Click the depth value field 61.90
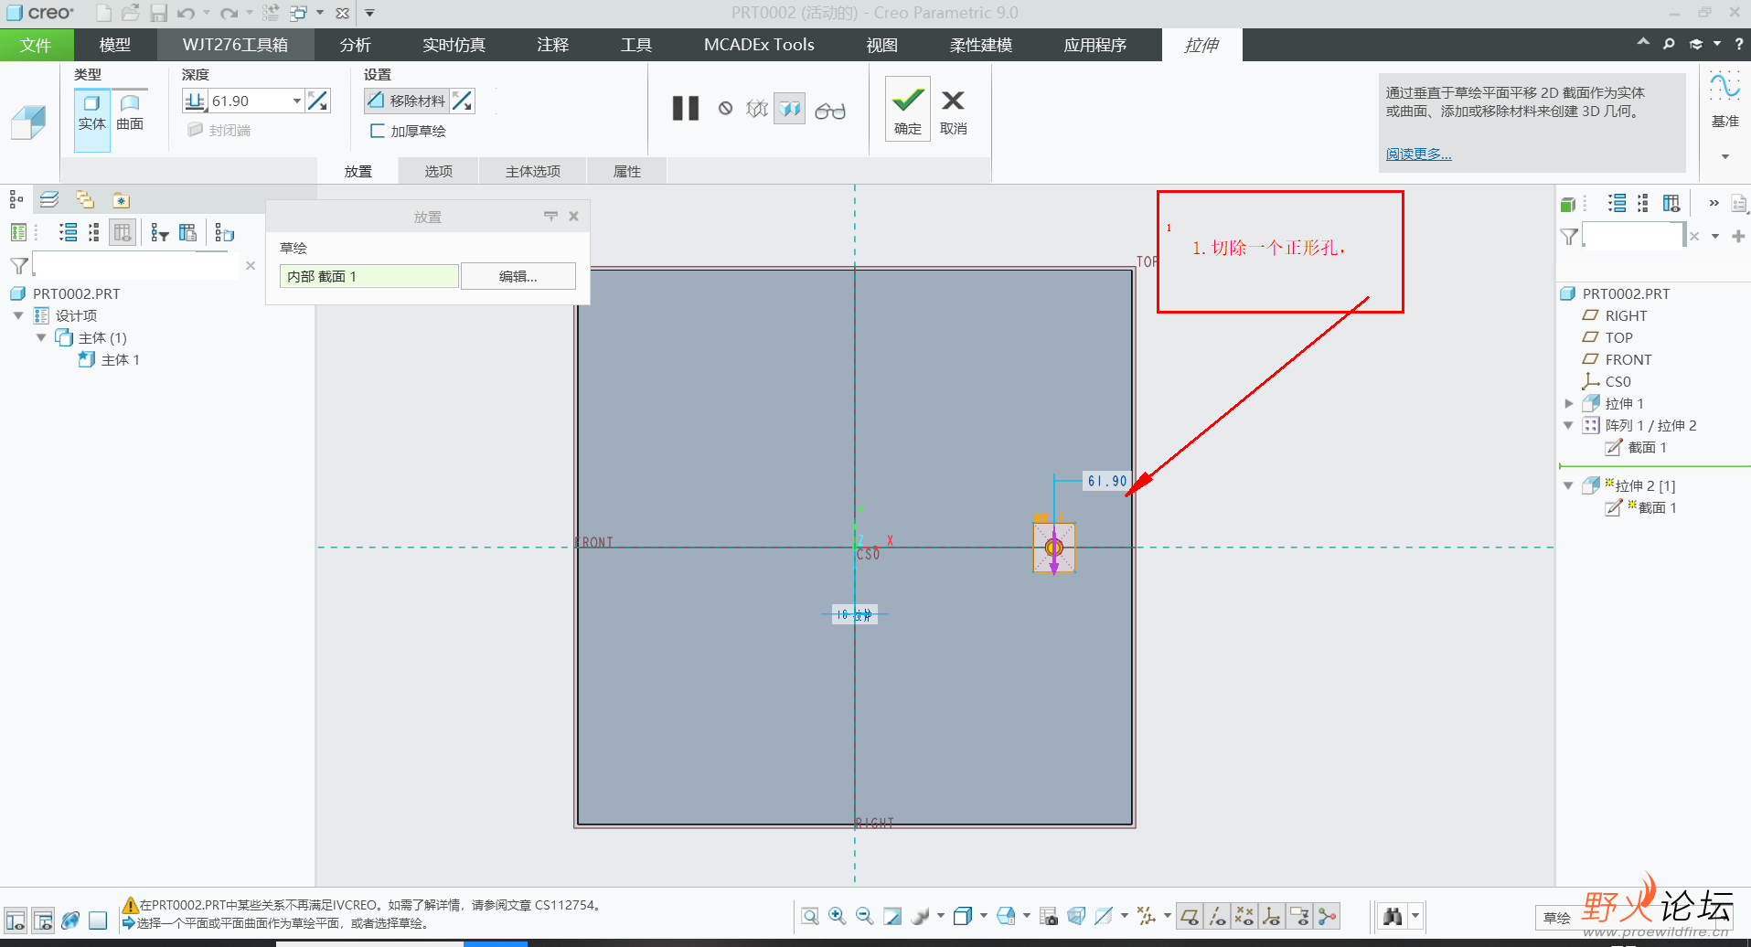This screenshot has width=1751, height=947. click(249, 101)
